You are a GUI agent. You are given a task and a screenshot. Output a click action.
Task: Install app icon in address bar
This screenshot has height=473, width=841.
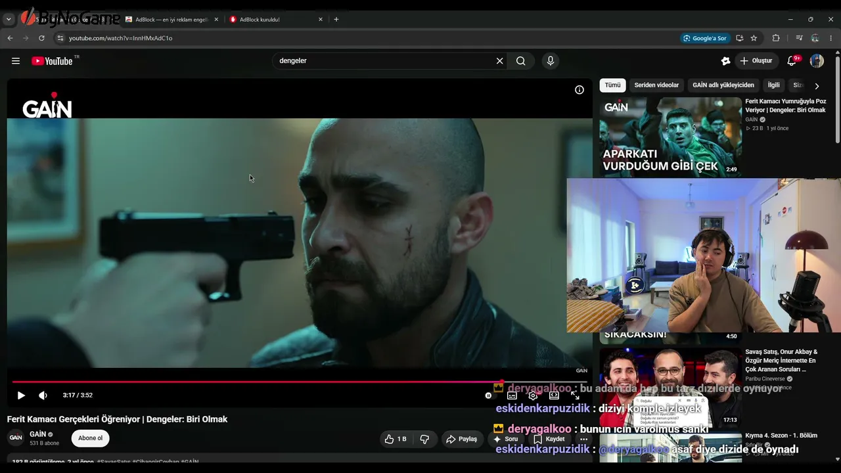740,38
